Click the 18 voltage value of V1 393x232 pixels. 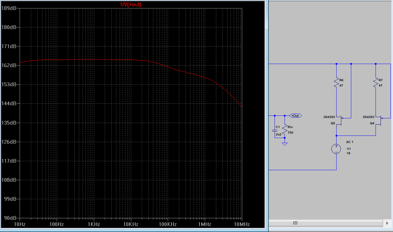[x=348, y=153]
